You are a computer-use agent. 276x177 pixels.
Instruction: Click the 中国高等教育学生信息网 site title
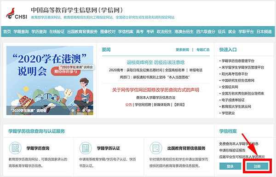(x=77, y=10)
